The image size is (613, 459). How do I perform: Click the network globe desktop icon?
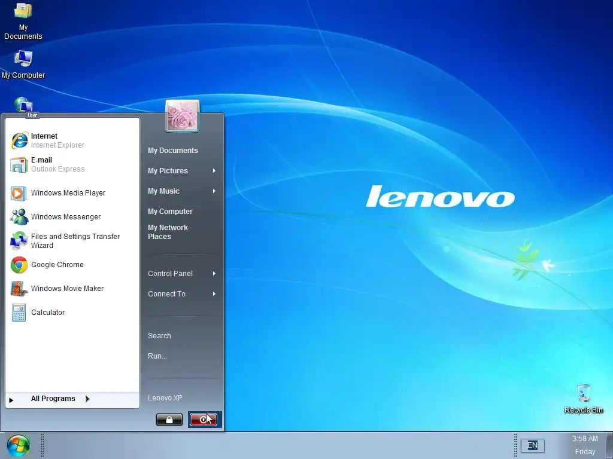[23, 105]
